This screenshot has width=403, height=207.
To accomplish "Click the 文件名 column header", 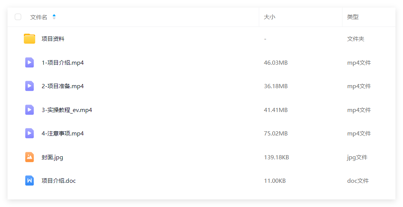I will [39, 17].
